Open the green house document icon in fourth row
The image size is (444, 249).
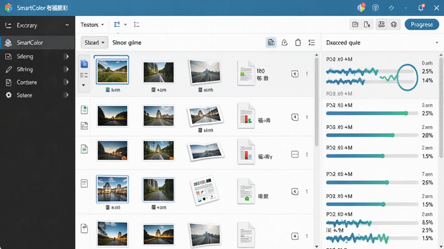[246, 192]
